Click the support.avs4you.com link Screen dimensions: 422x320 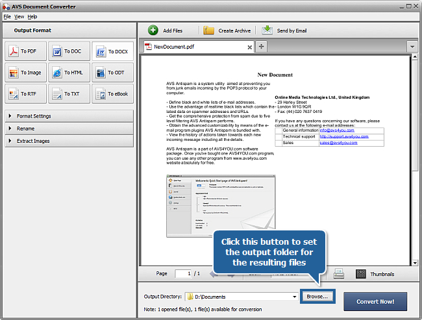[x=344, y=136]
